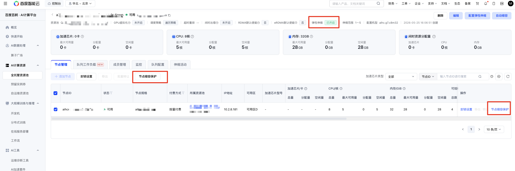The image size is (515, 171).
Task: Open the shopping cart icon
Action: [477, 4]
